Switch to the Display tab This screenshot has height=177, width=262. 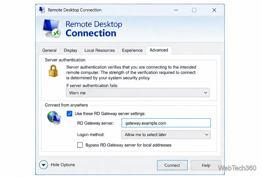(71, 50)
